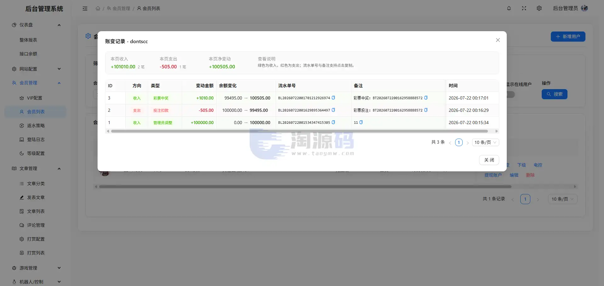Screen dimensions: 604x286
Task: Click the member list horizontal scrollbar
Action: pos(305,187)
